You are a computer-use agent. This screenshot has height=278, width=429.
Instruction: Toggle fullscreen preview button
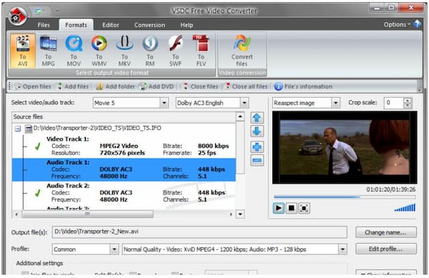(304, 208)
